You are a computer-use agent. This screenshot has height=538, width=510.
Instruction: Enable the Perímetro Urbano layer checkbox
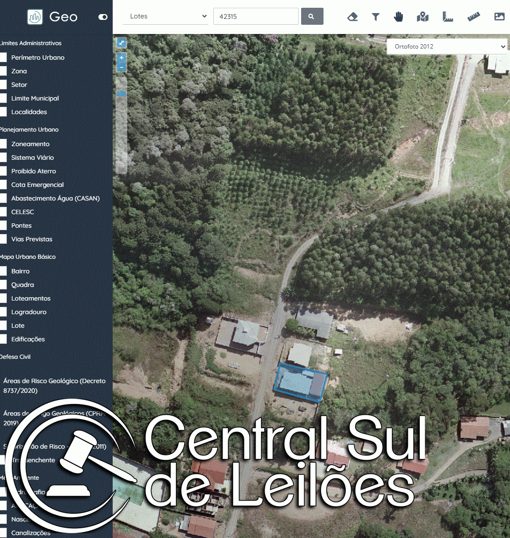point(3,57)
